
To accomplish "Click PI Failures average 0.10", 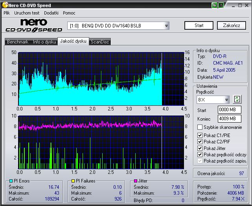I will coord(117,187).
